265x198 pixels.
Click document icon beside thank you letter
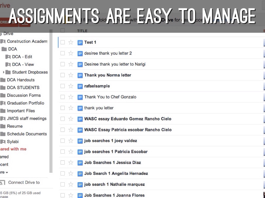coord(80,108)
